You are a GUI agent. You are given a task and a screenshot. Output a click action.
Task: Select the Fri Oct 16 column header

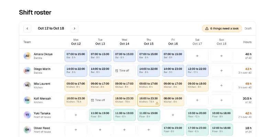point(173,42)
